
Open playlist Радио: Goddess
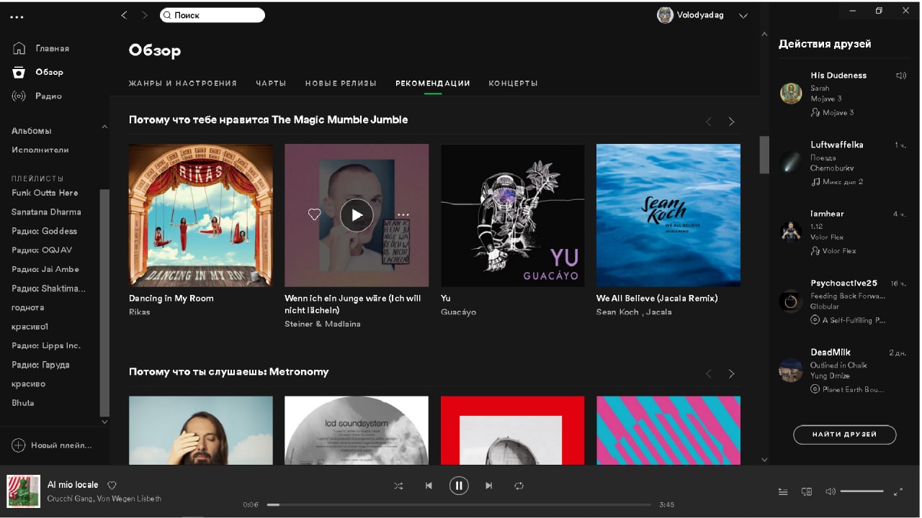pyautogui.click(x=44, y=231)
